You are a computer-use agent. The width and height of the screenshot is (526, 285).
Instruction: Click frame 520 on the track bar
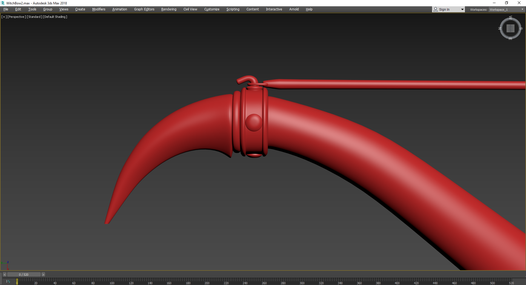click(x=511, y=281)
